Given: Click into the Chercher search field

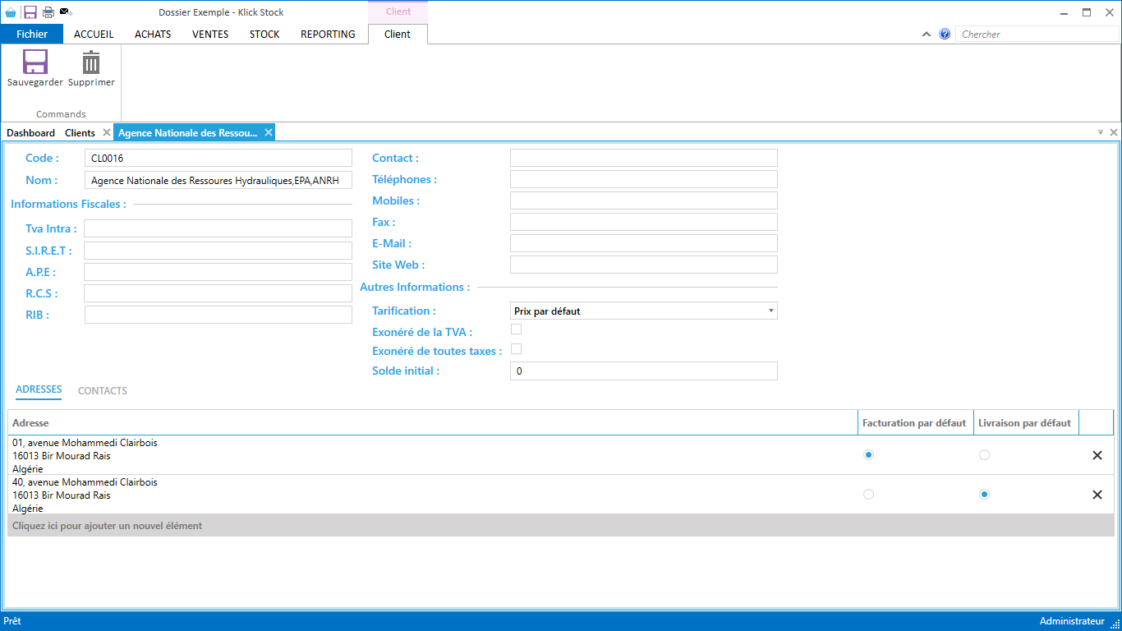Looking at the screenshot, I should (1035, 35).
